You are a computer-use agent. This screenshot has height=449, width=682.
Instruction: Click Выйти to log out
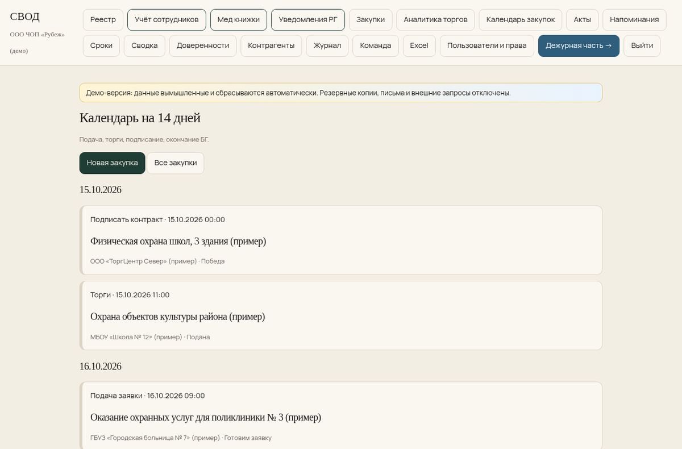point(642,46)
